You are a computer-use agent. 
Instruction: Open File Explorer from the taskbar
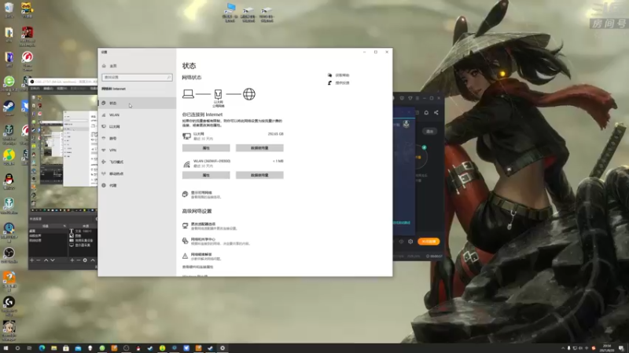(53, 348)
